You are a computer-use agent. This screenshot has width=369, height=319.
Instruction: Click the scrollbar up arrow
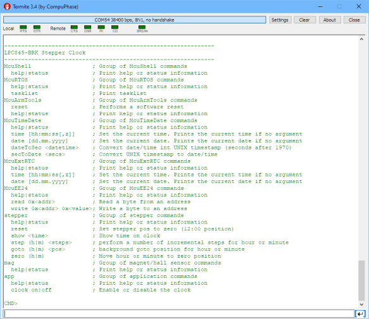(361, 39)
